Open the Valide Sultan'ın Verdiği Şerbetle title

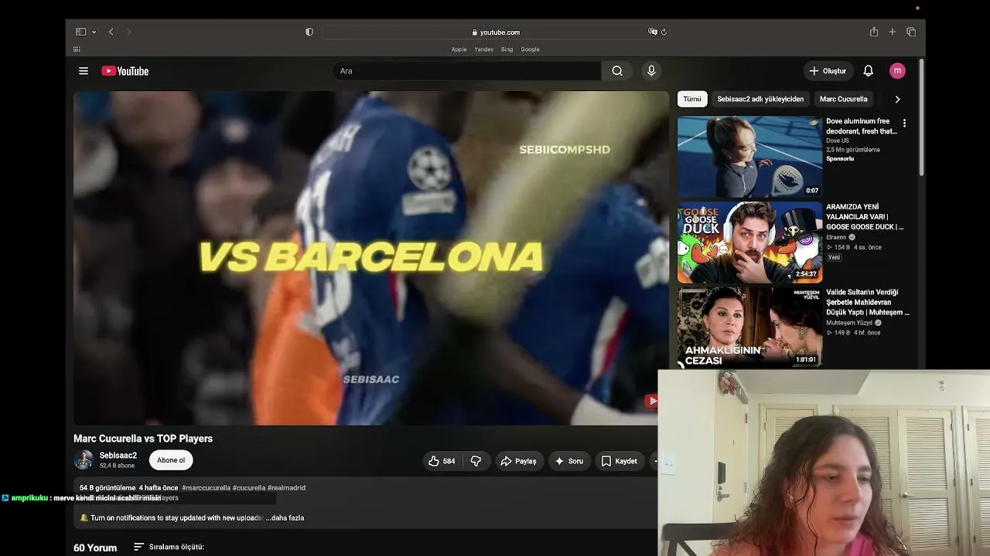[868, 302]
